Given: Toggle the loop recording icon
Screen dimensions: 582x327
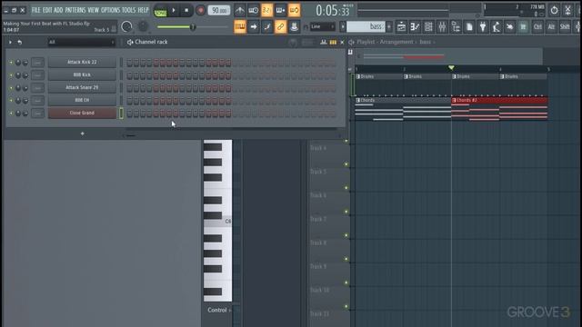Looking at the screenshot, I should point(294,10).
